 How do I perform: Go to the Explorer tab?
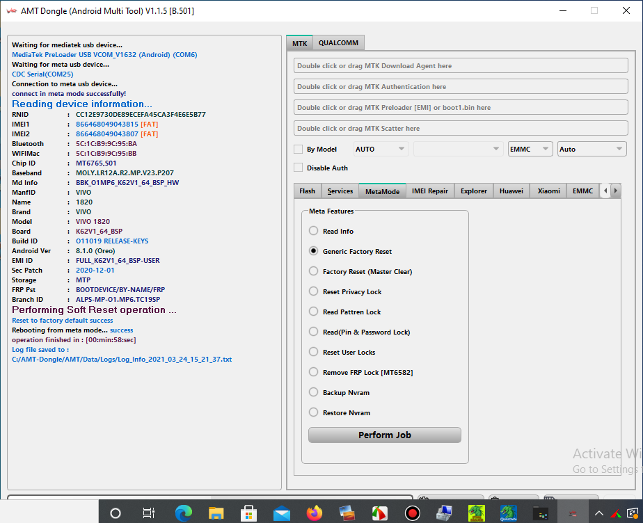pyautogui.click(x=474, y=191)
